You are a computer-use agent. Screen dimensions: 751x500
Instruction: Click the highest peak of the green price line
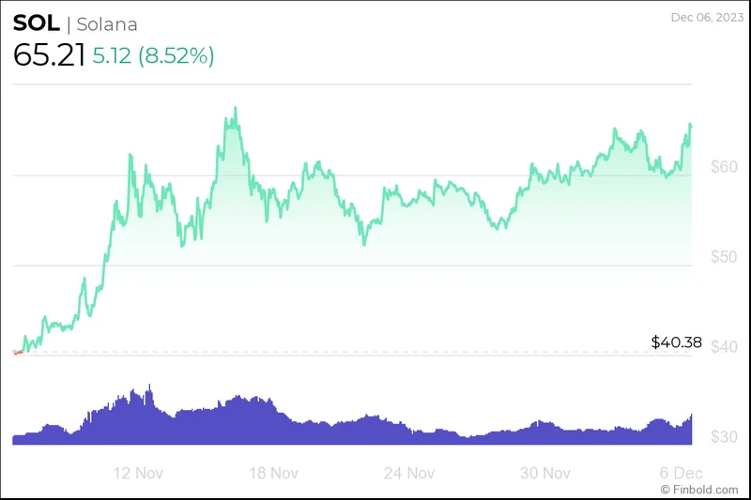tap(236, 108)
